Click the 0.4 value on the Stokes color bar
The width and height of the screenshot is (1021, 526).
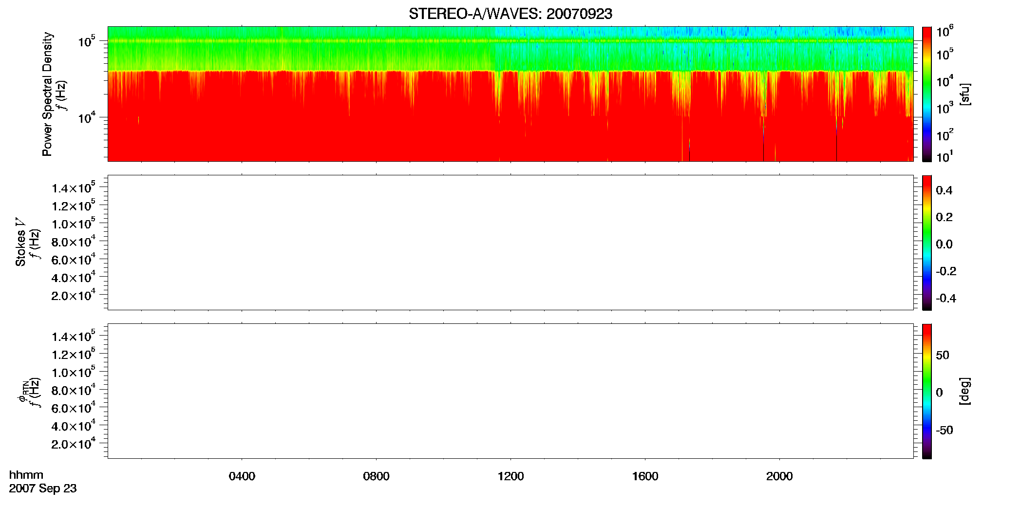(x=944, y=190)
